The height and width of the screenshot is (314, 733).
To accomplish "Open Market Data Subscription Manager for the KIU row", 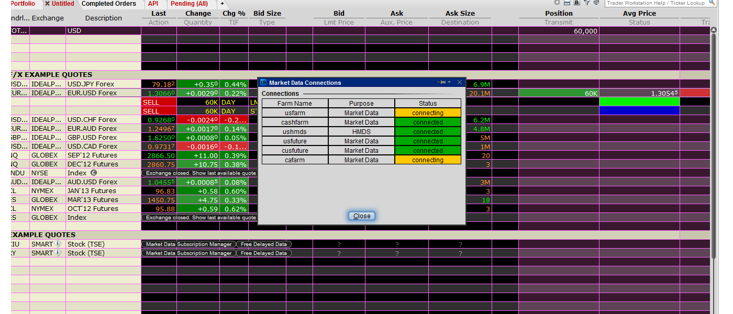I will (x=188, y=244).
